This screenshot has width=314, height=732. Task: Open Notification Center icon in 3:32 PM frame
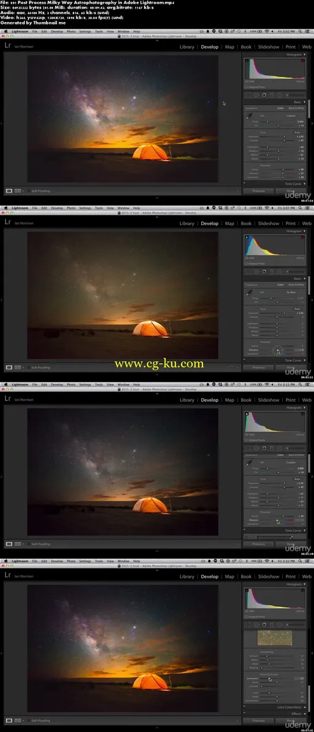tap(308, 561)
